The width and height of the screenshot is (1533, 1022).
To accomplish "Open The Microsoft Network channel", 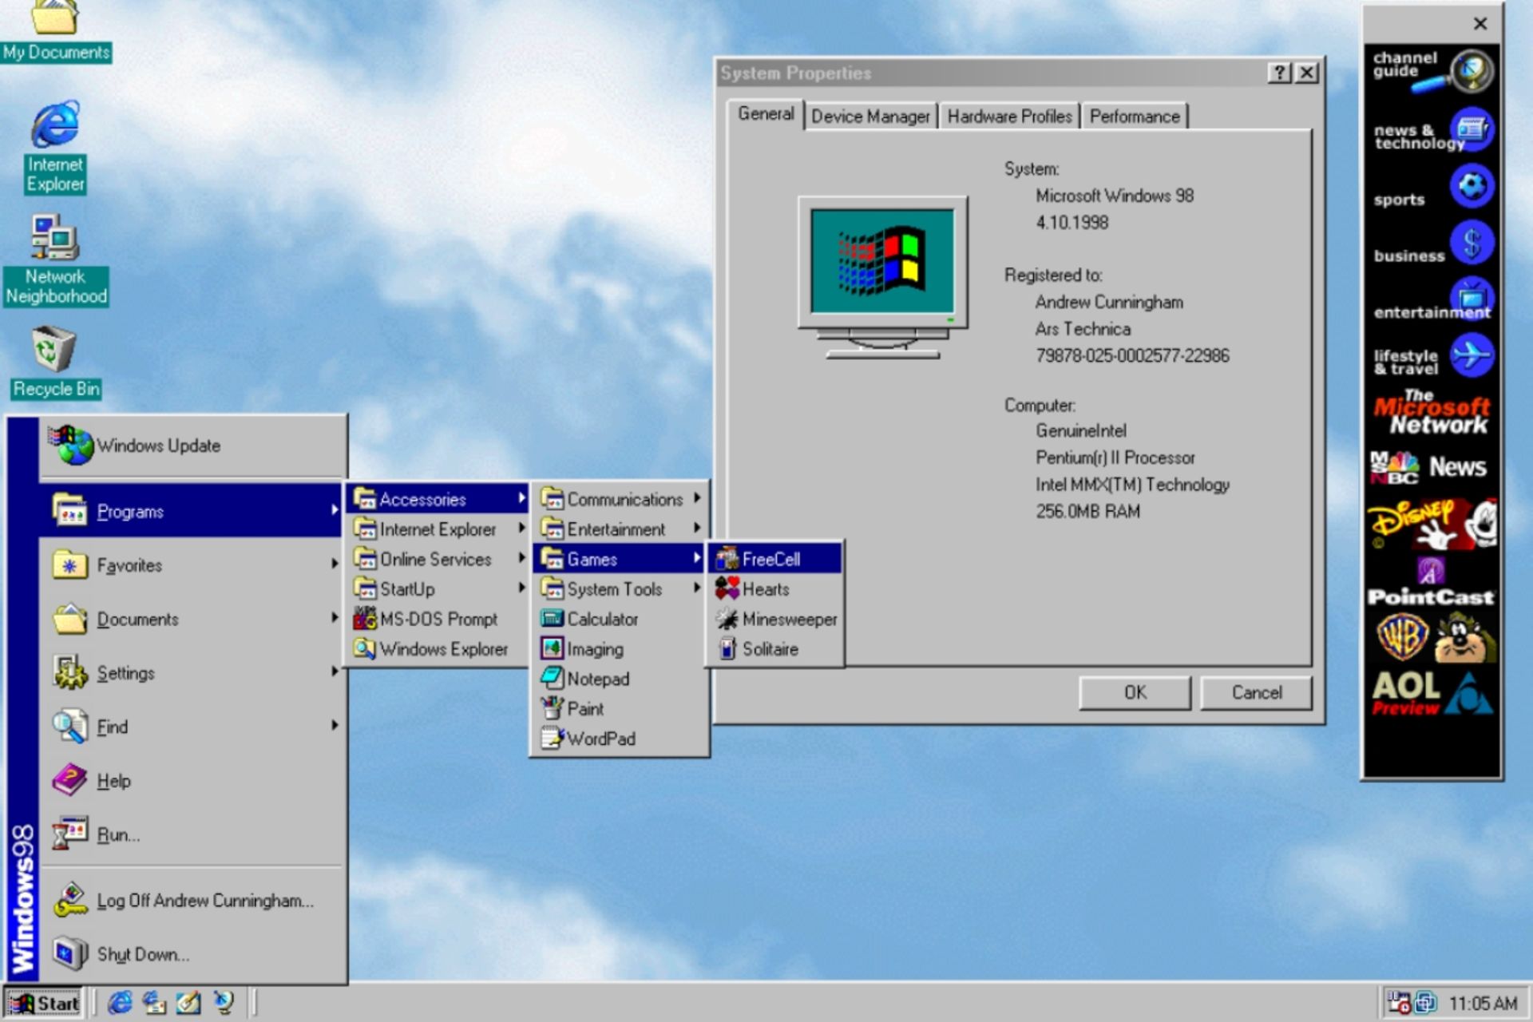I will click(1432, 414).
